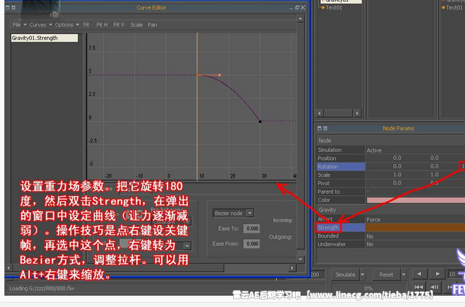Click the first Rotation value 0.0
Image resolution: width=465 pixels, height=307 pixels.
(397, 166)
